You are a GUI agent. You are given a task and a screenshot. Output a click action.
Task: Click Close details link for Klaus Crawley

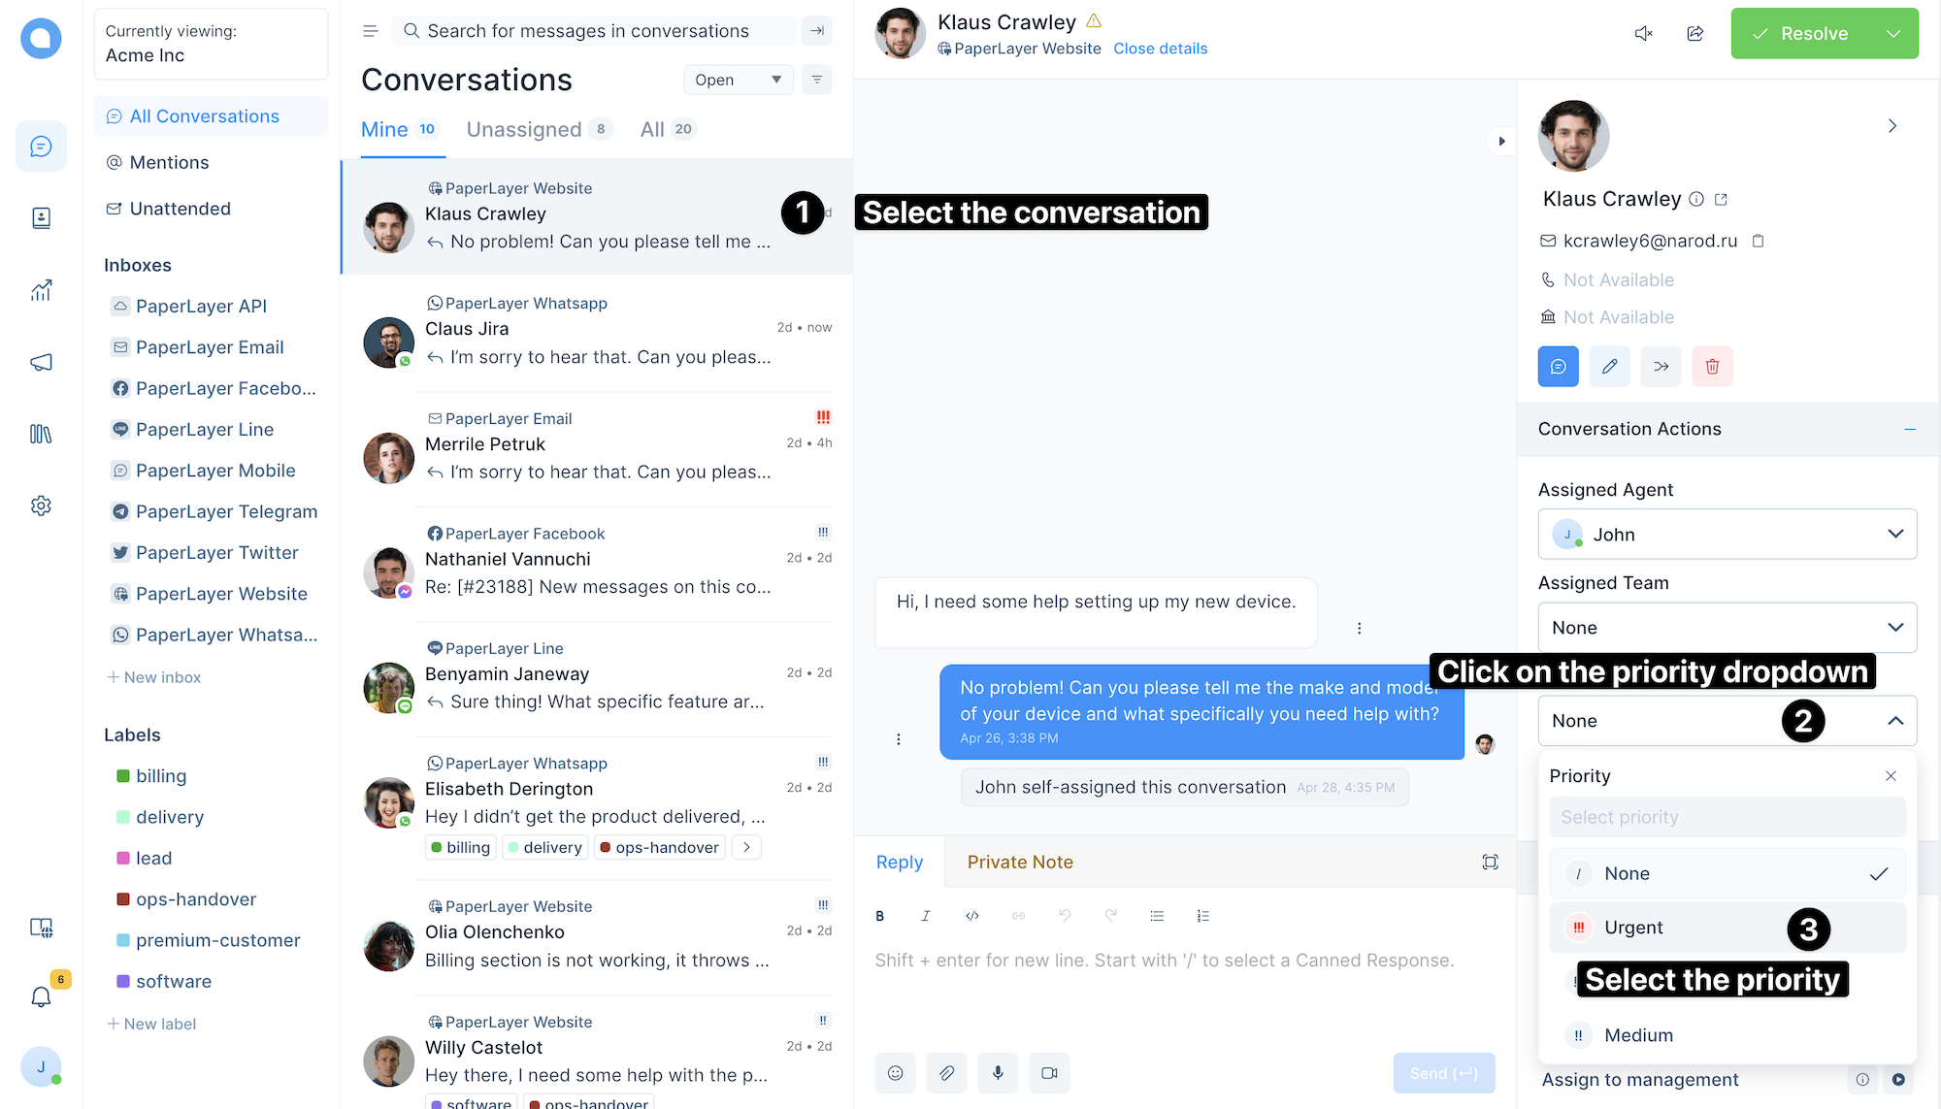click(1160, 48)
